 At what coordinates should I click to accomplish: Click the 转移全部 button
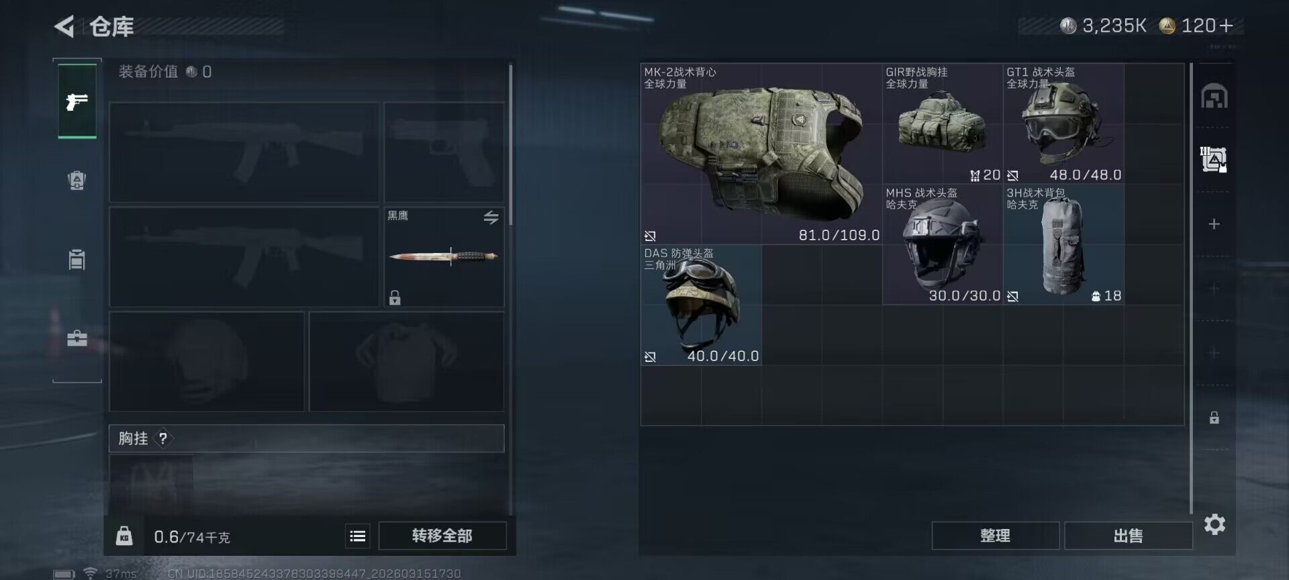pos(442,536)
